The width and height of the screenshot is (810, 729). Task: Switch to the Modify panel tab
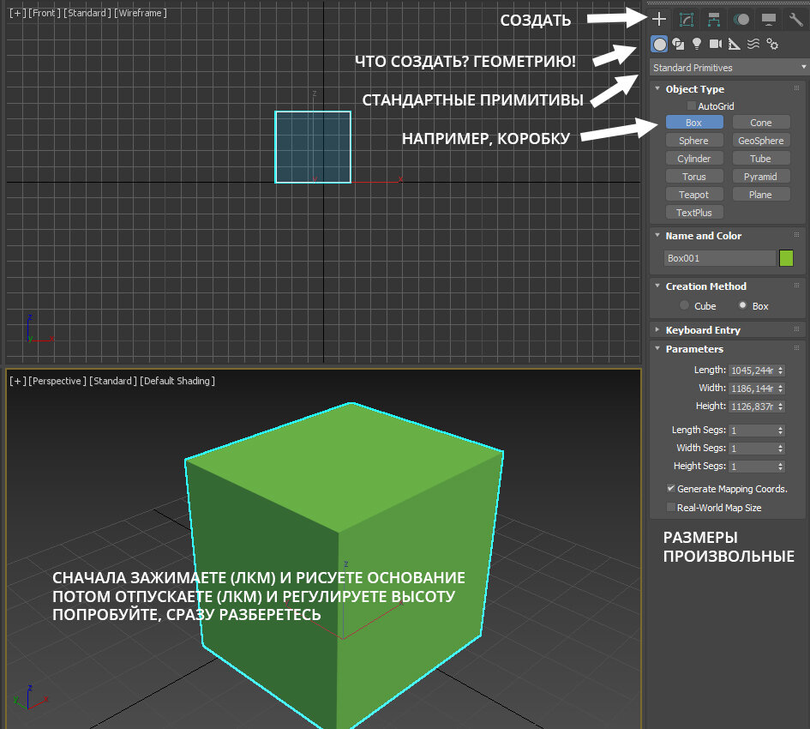(686, 20)
